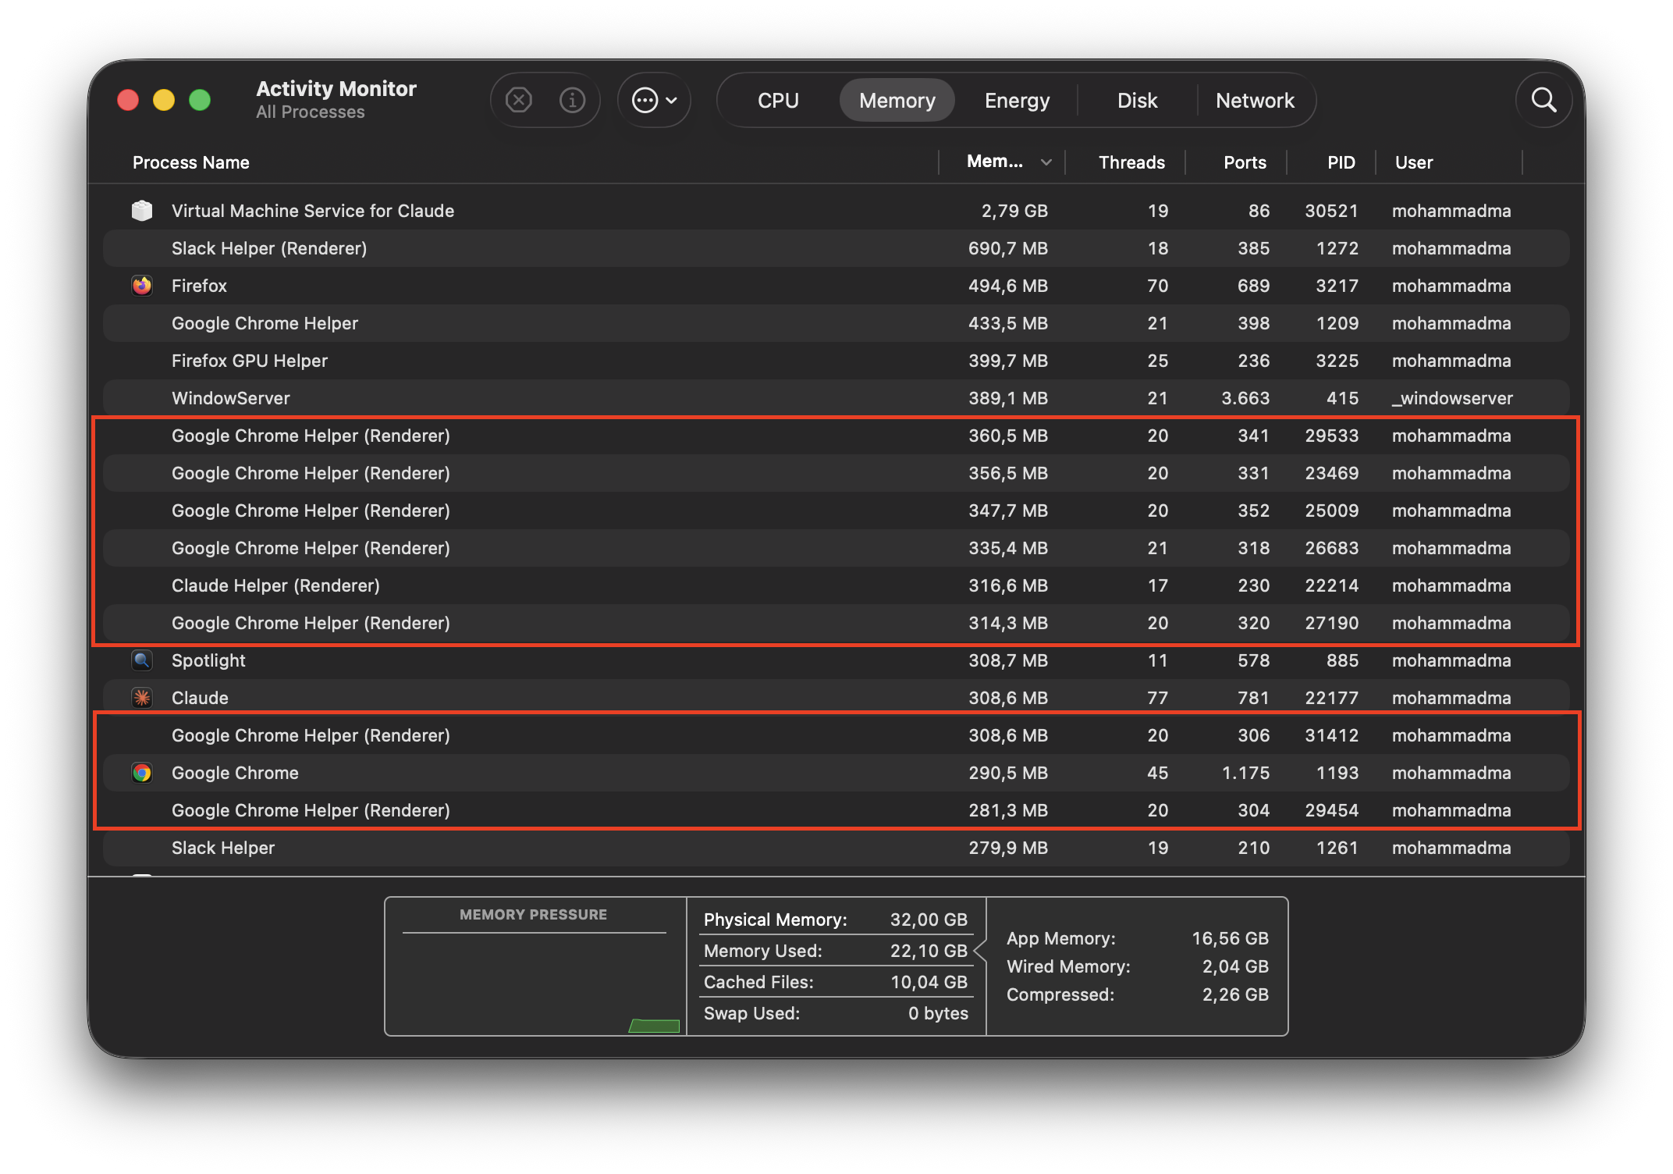Screen dimensions: 1673x1174
Task: Sort by Threads column header
Action: pyautogui.click(x=1131, y=162)
